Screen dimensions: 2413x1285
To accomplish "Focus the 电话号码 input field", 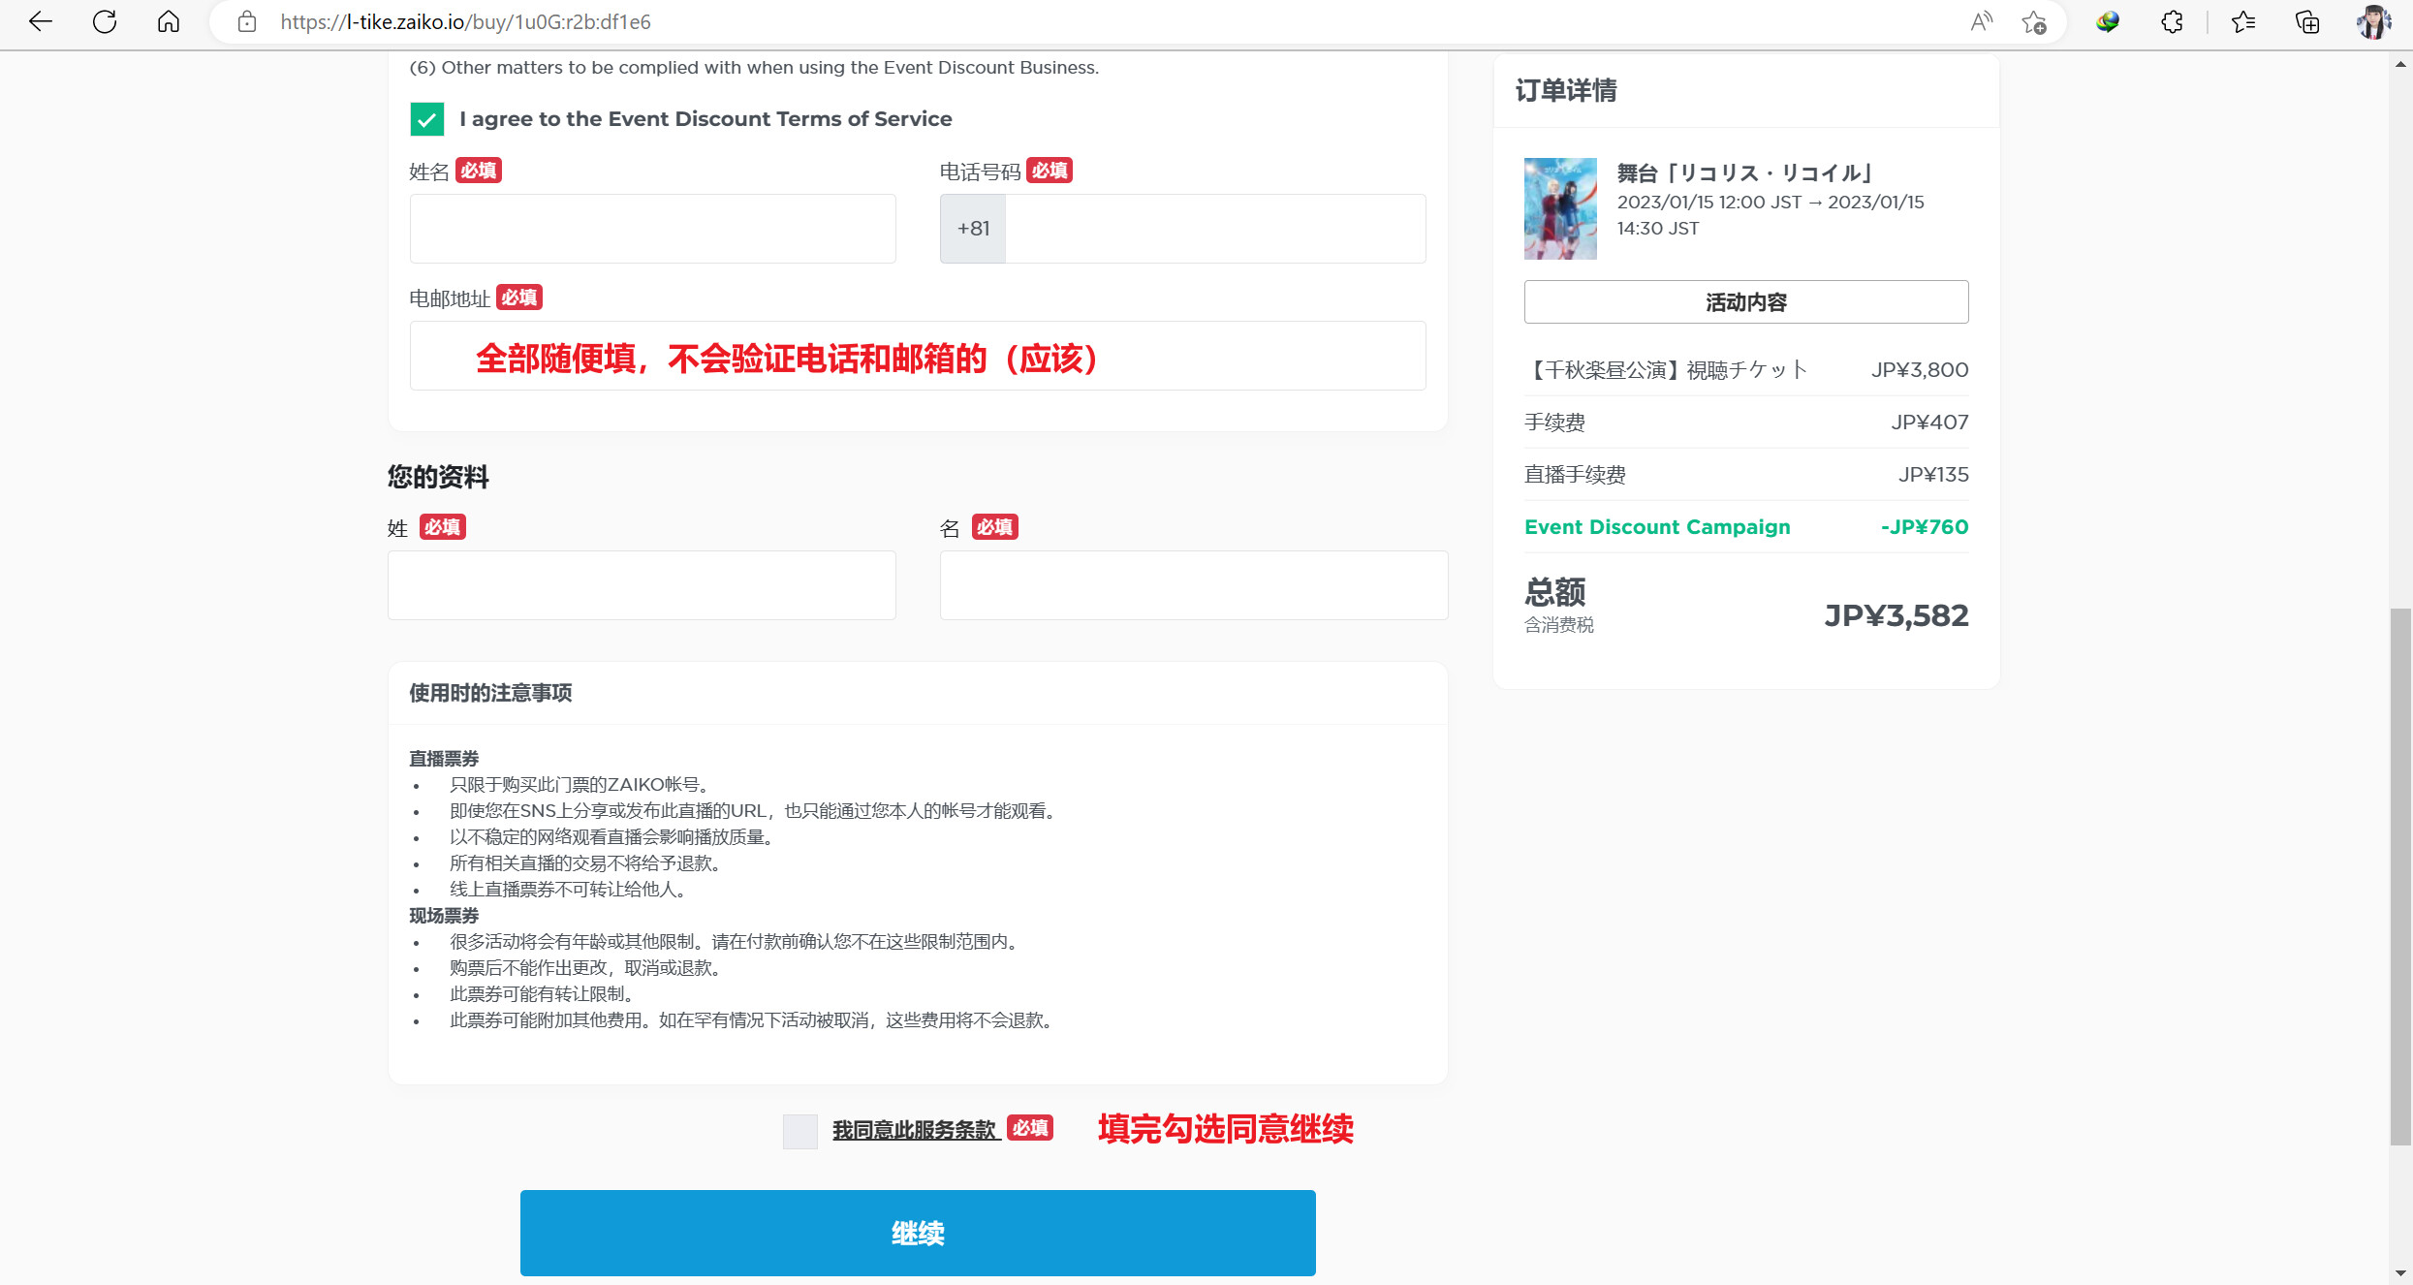I will click(x=1215, y=229).
